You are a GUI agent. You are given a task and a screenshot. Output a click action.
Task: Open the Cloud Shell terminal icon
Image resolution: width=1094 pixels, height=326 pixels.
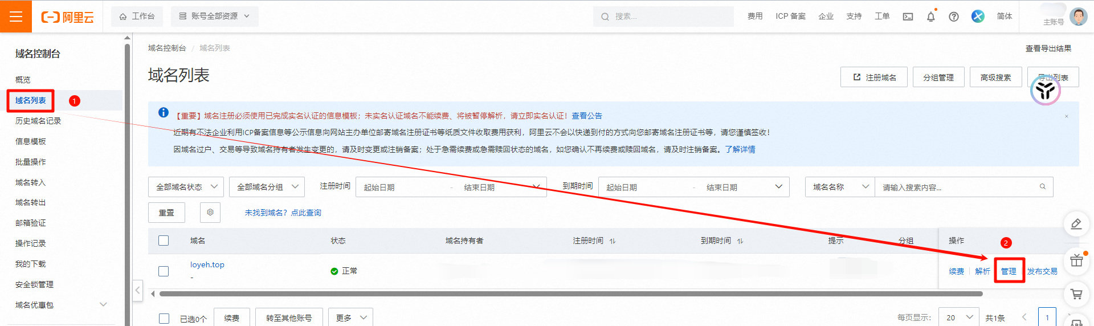[x=908, y=17]
